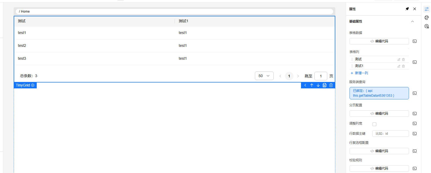Toggle the 调整列宽 checkbox
This screenshot has width=431, height=173.
tap(374, 124)
